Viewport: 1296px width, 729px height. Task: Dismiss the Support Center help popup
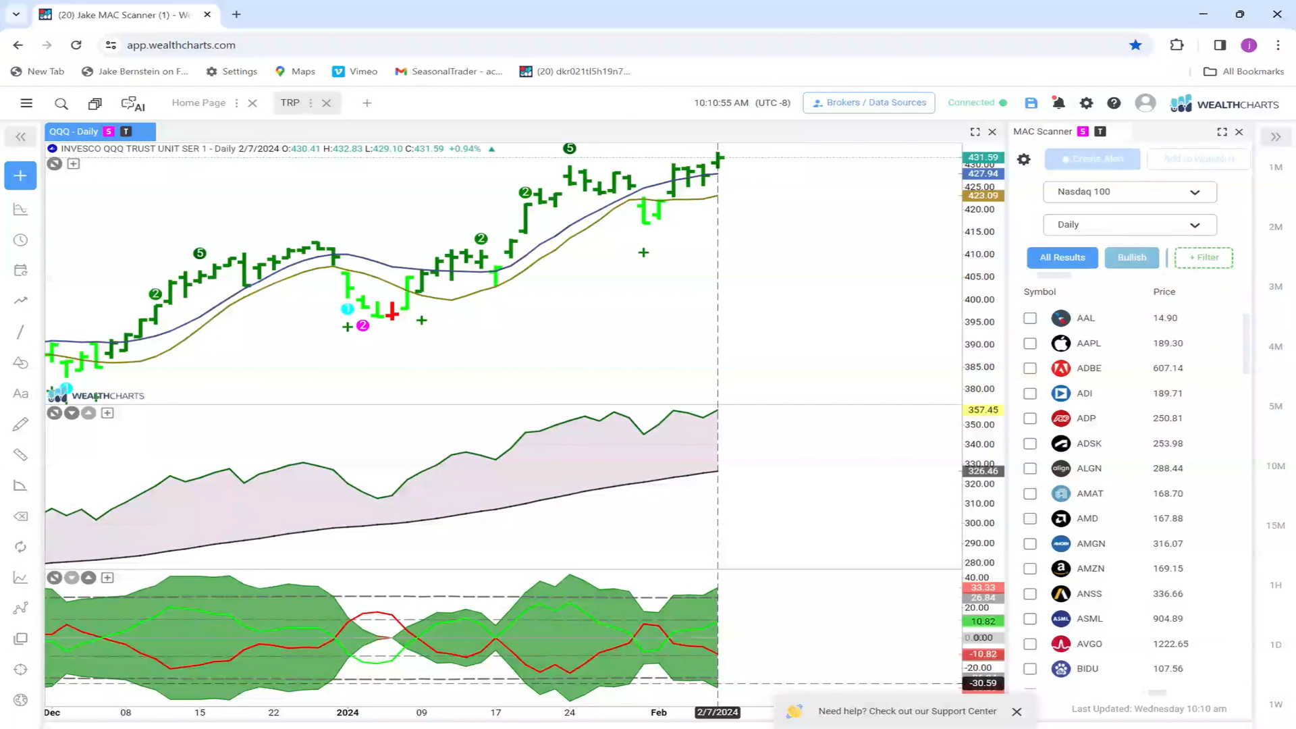pos(1017,711)
